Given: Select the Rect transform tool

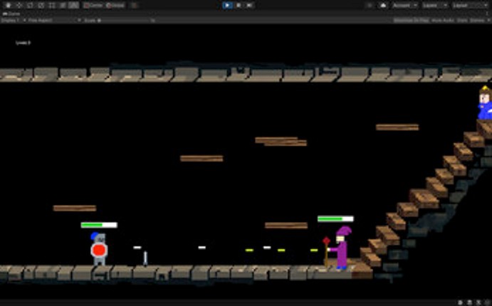Looking at the screenshot, I should [x=52, y=5].
